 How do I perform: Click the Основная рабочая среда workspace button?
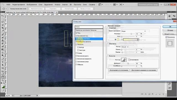click(x=148, y=5)
